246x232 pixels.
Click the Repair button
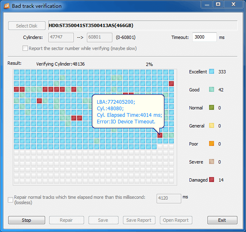[x=66, y=220]
